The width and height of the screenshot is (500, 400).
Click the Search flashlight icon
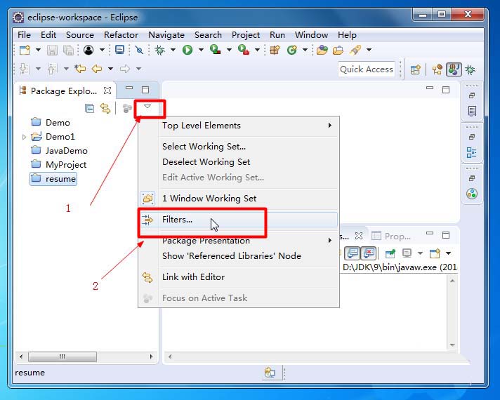point(355,50)
